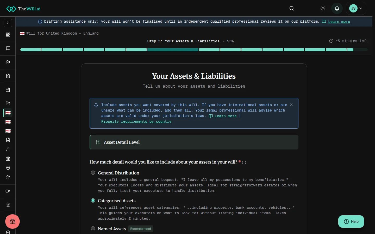
Task: Click the info icon beside asset detail question
Action: [244, 162]
